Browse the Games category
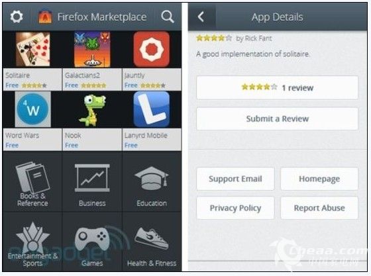371x276 pixels. pos(92,242)
